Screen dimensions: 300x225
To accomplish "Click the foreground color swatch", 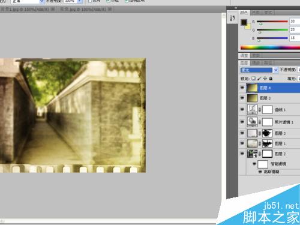I will [x=244, y=22].
